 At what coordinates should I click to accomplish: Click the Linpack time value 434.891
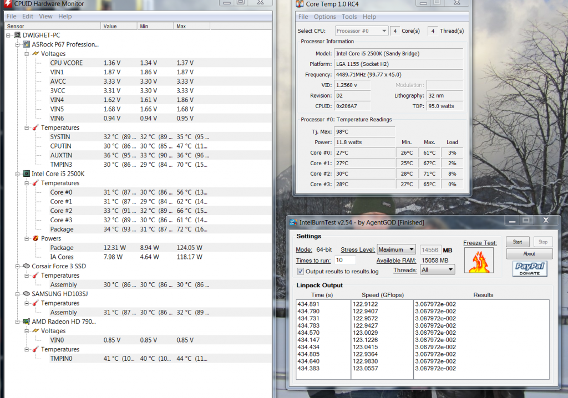point(308,304)
